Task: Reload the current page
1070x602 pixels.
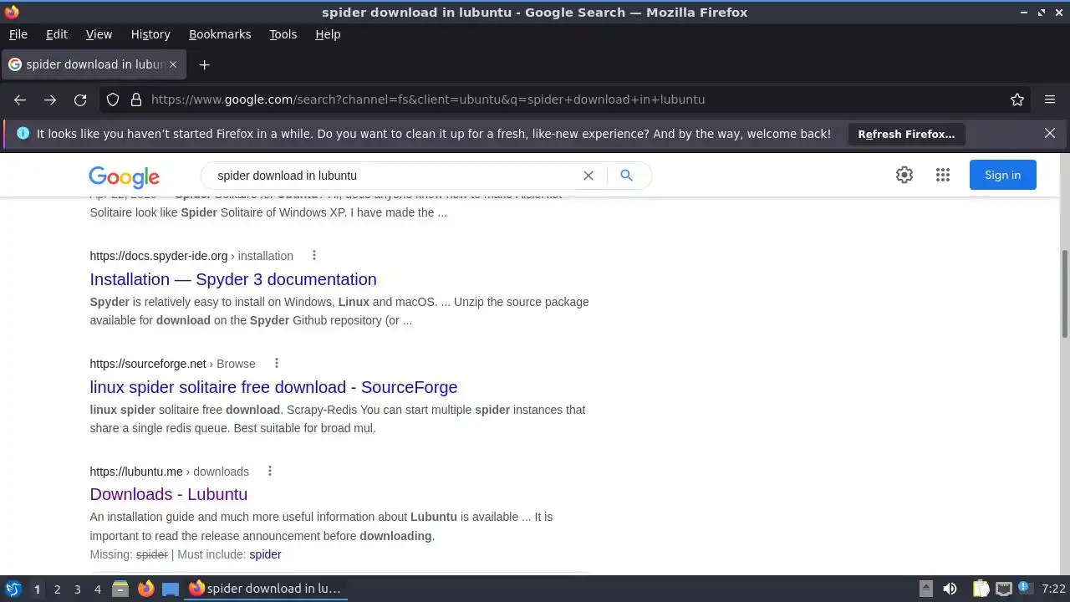Action: click(80, 99)
